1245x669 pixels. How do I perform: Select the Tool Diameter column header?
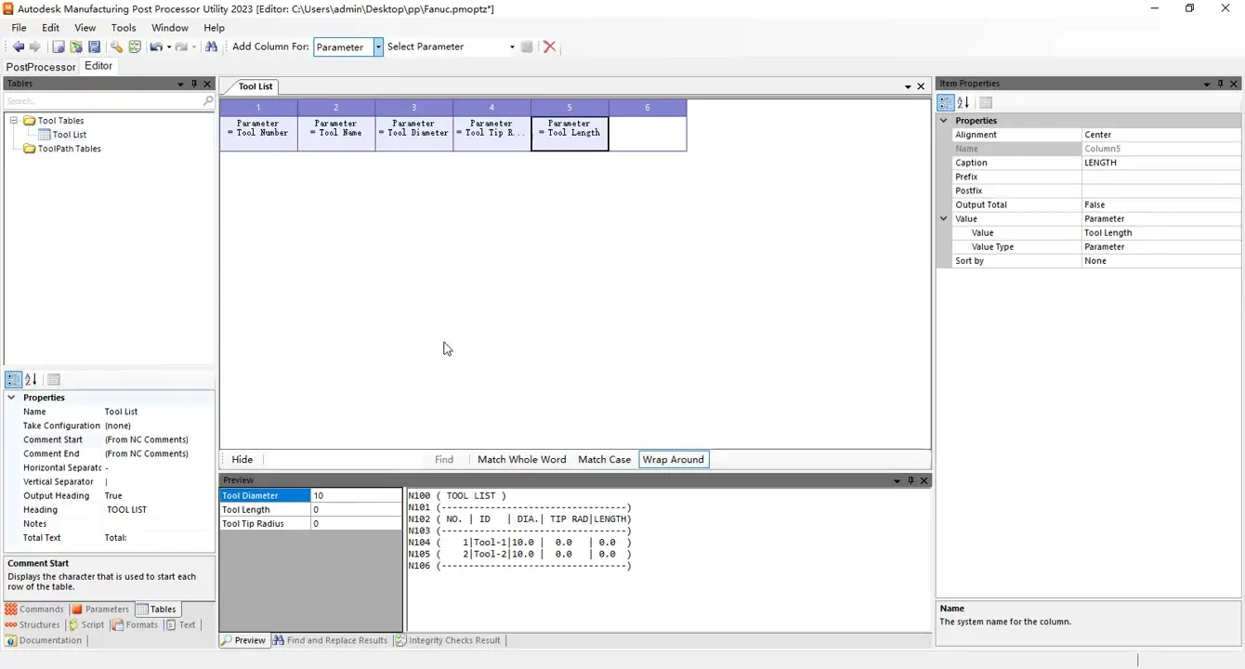(413, 127)
